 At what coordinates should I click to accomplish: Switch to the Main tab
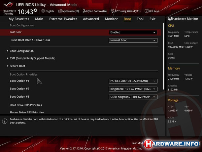coord(39,19)
